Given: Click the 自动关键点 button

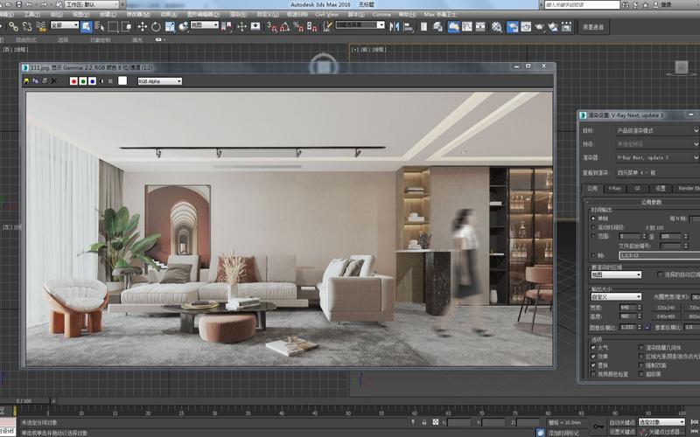Looking at the screenshot, I should coord(622,422).
